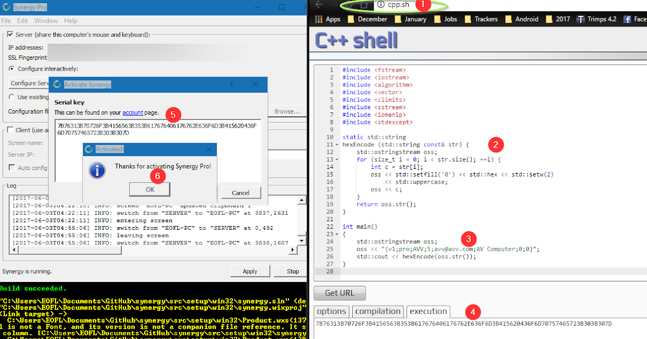View site information icon beside cpp.sh
647x339 pixels.
pos(381,5)
